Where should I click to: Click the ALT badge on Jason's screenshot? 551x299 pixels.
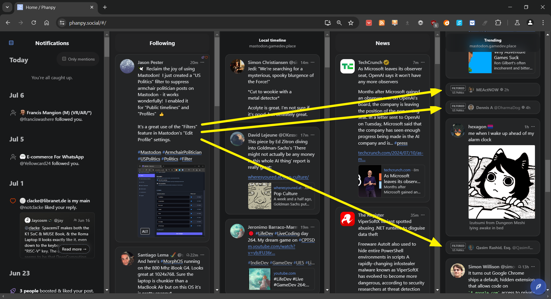tap(145, 231)
